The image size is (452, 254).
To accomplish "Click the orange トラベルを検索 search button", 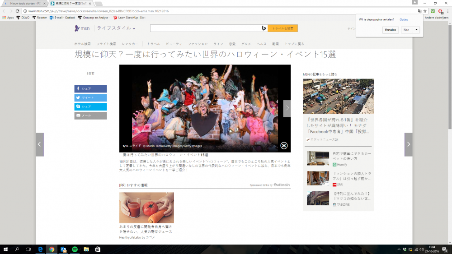I will click(x=282, y=28).
